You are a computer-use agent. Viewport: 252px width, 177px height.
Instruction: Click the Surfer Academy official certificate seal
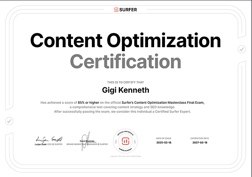click(125, 141)
